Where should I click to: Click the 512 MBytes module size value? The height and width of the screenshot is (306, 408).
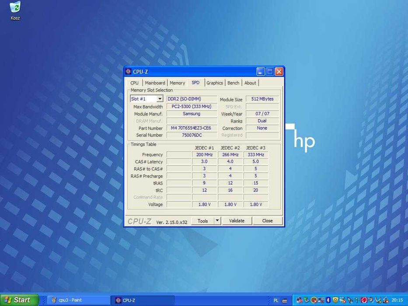[262, 99]
